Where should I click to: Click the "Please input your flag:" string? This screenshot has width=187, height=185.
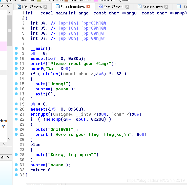(x=80, y=64)
